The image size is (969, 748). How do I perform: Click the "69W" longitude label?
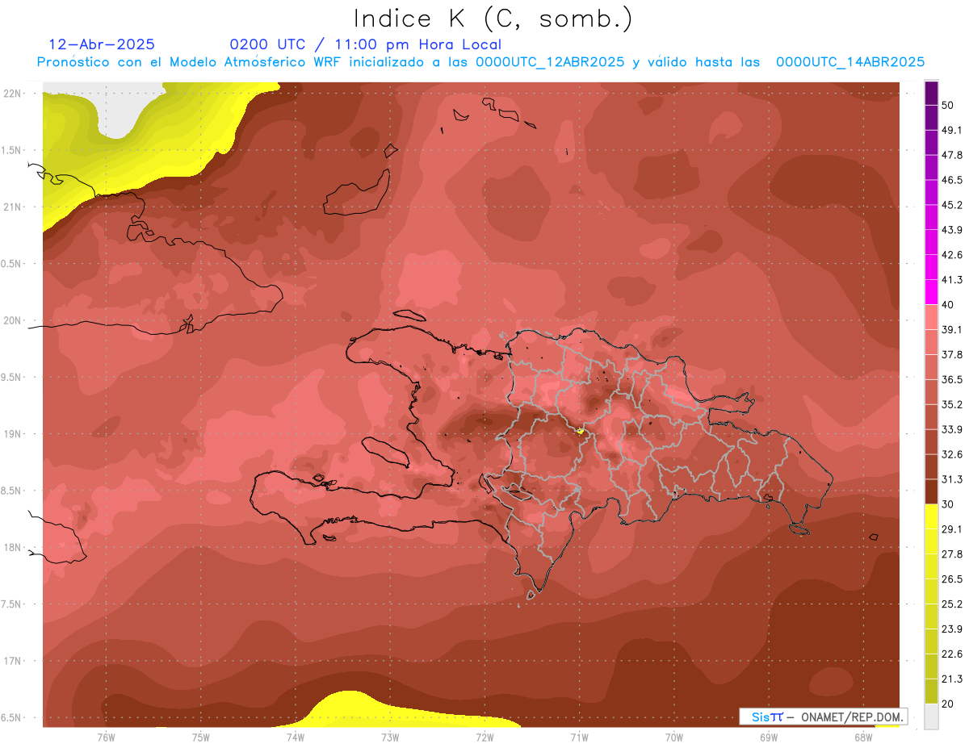pos(769,737)
